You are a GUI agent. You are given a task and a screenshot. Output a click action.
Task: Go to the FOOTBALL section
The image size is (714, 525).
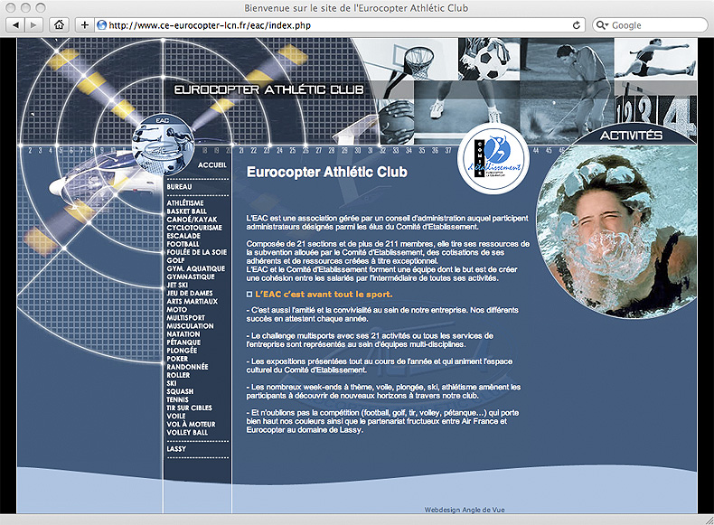click(x=183, y=244)
